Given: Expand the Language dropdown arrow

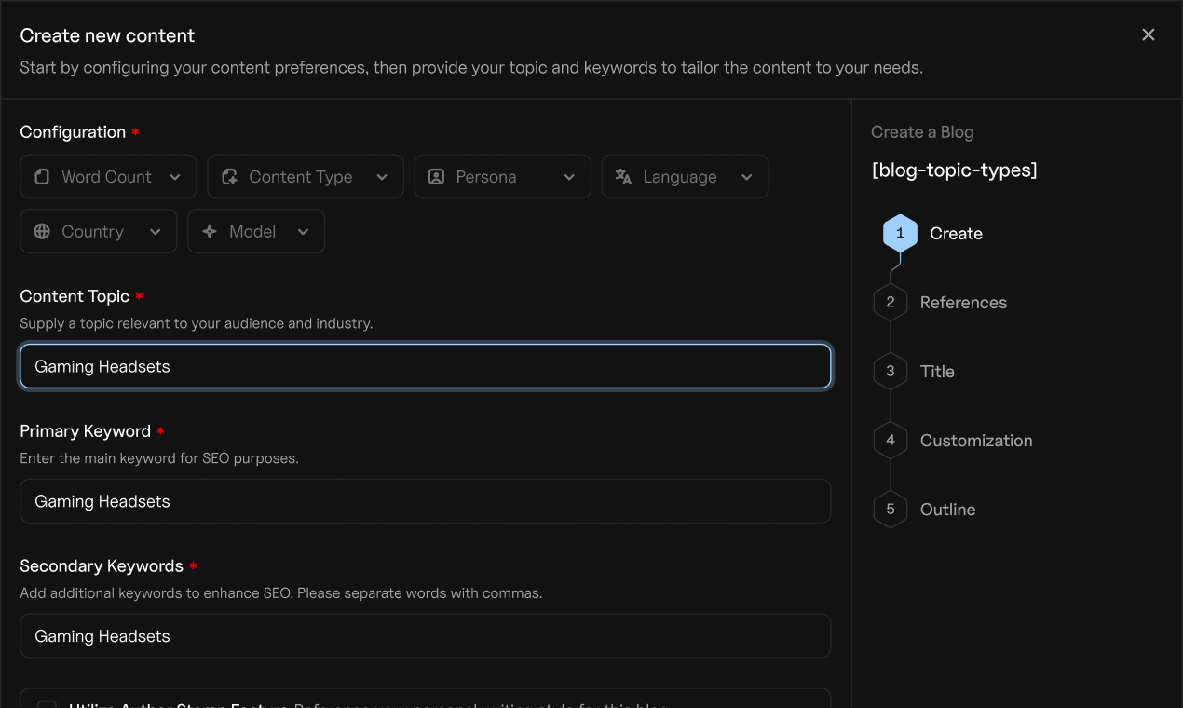Looking at the screenshot, I should click(746, 177).
